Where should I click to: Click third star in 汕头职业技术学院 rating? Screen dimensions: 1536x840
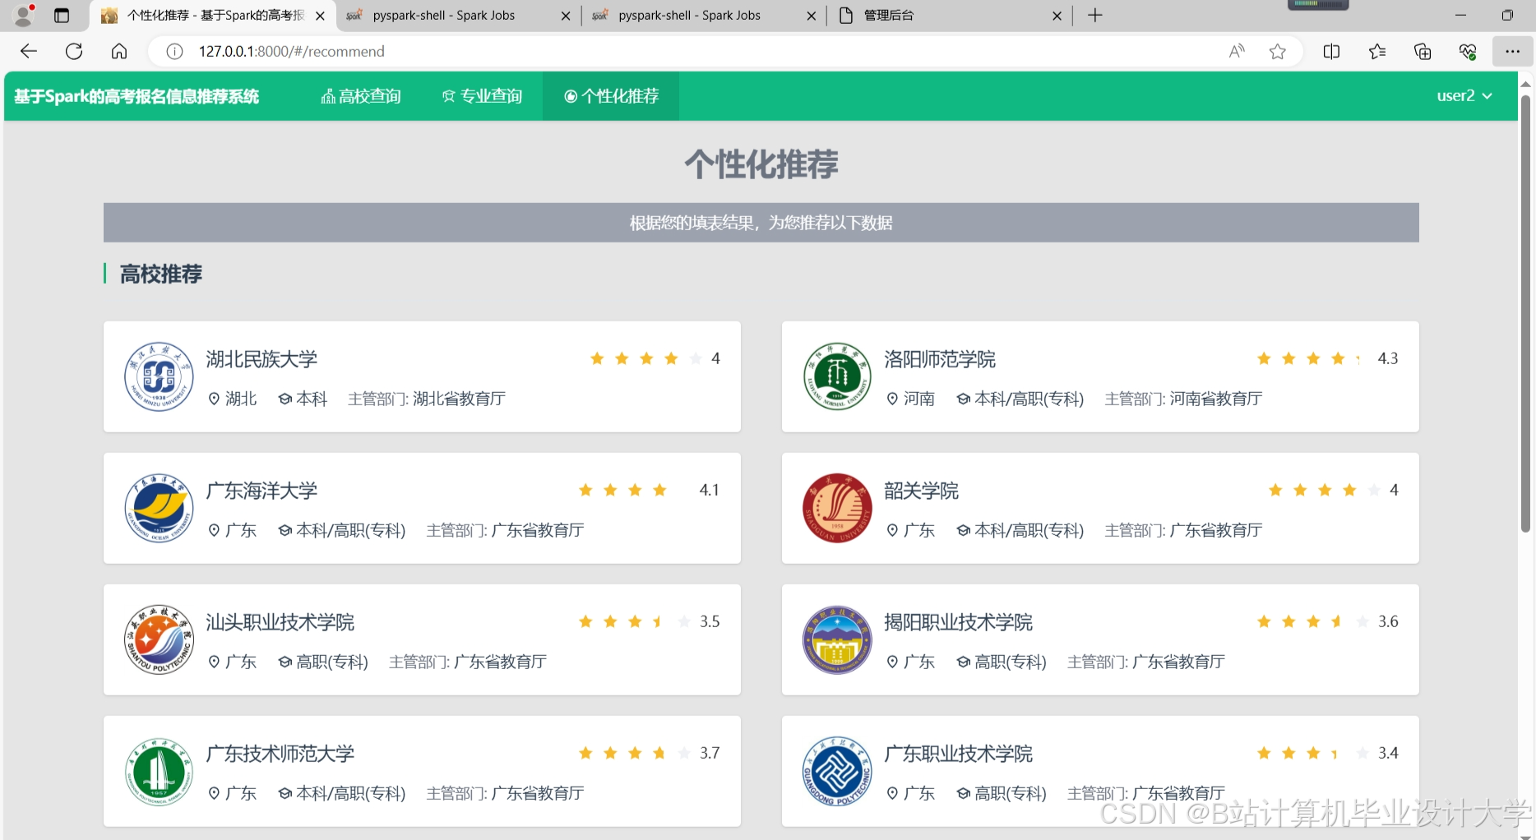click(634, 621)
